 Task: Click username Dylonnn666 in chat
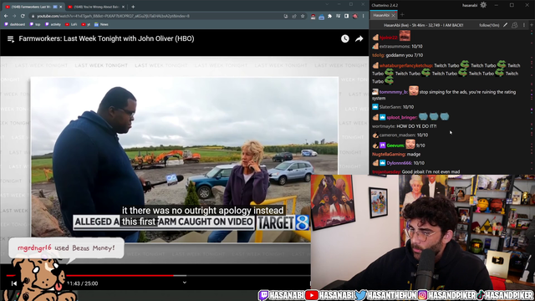399,163
